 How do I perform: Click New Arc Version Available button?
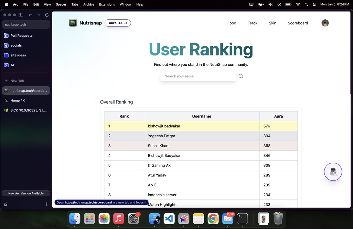(x=26, y=193)
